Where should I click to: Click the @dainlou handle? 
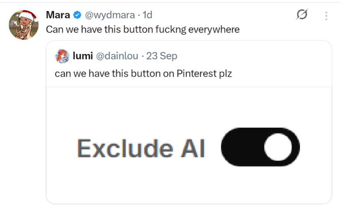point(117,56)
